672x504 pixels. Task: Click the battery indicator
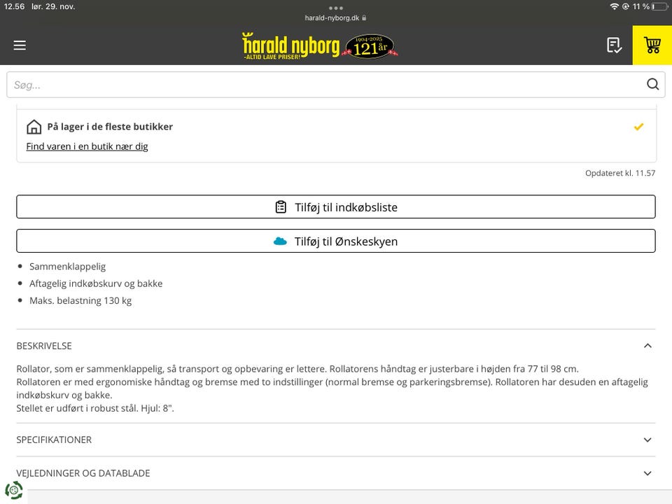(x=660, y=6)
